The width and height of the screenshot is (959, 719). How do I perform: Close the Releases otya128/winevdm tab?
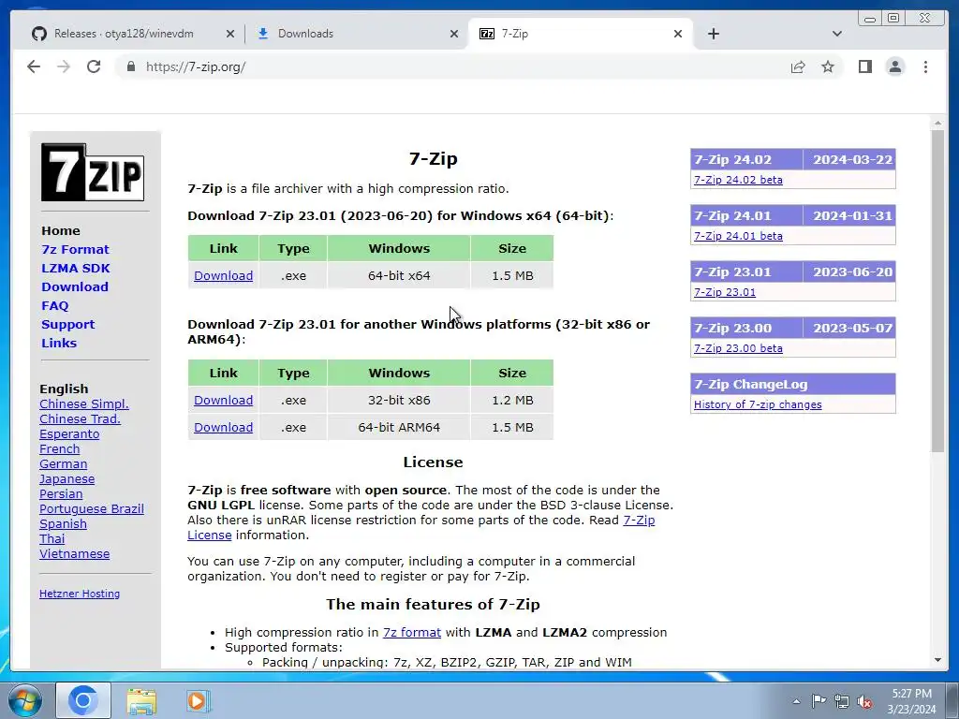tap(230, 34)
